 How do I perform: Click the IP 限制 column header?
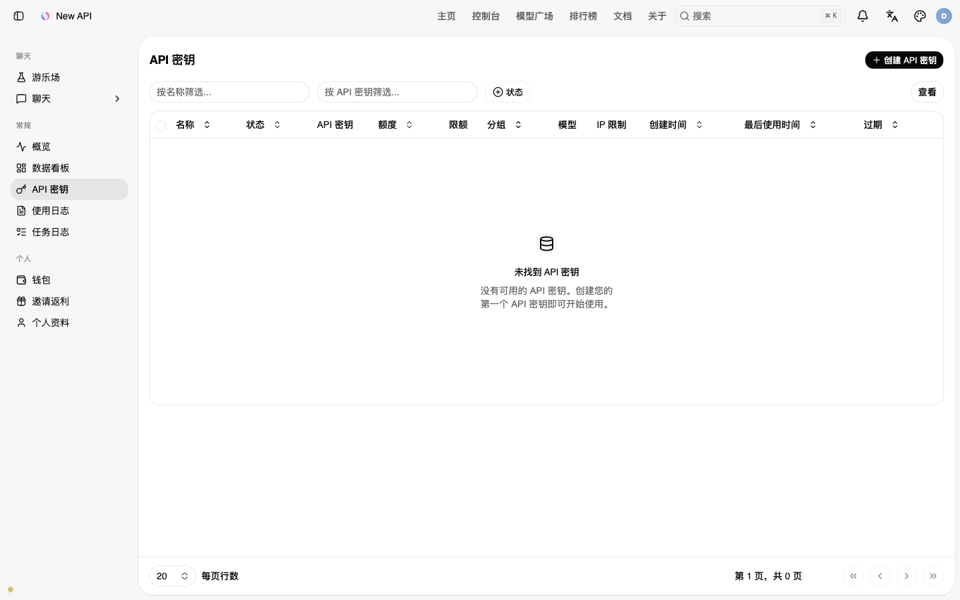(x=611, y=125)
